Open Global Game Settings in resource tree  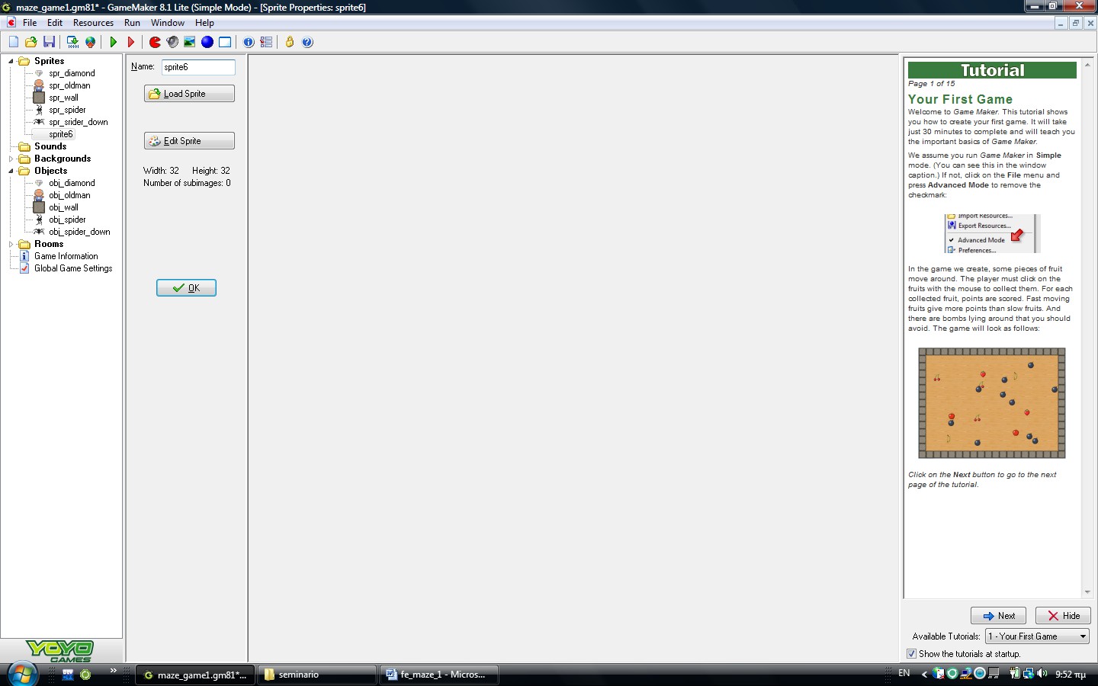(73, 268)
